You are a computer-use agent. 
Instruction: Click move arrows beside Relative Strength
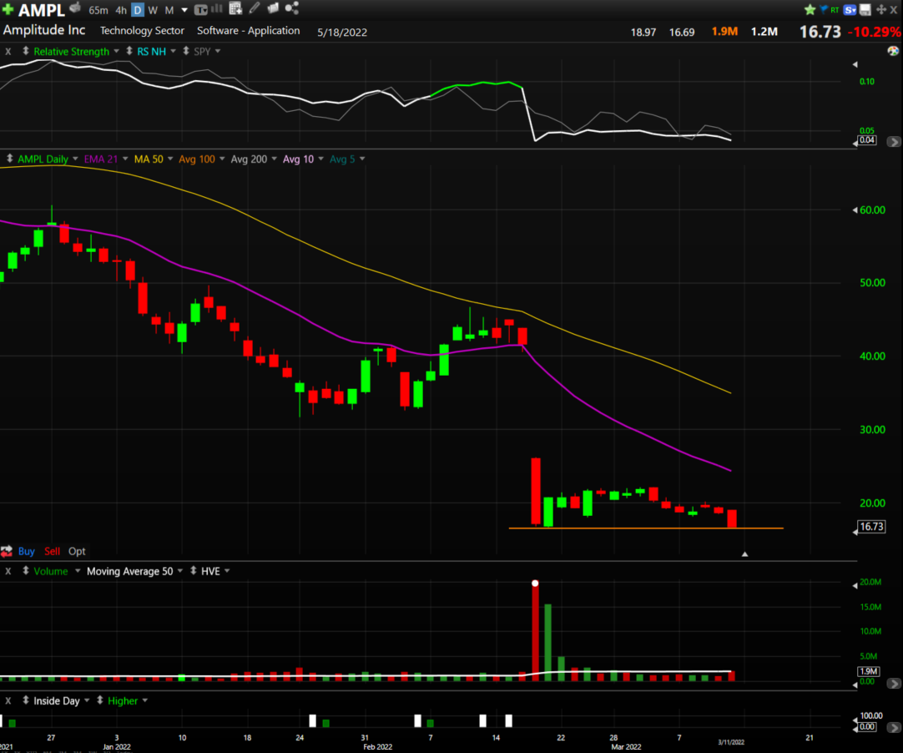26,51
